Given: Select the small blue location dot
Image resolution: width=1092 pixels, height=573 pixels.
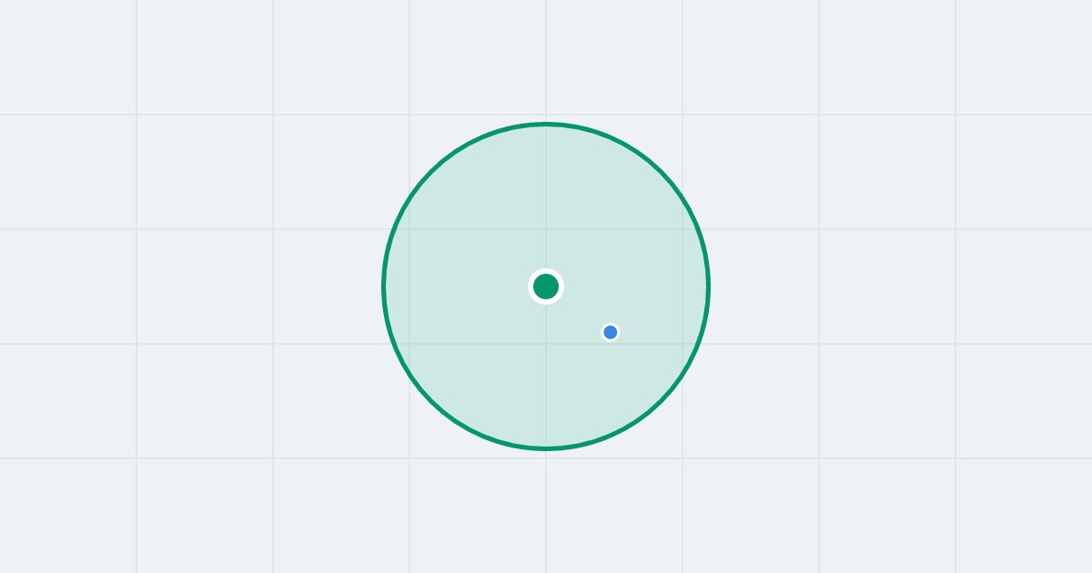Looking at the screenshot, I should (611, 332).
